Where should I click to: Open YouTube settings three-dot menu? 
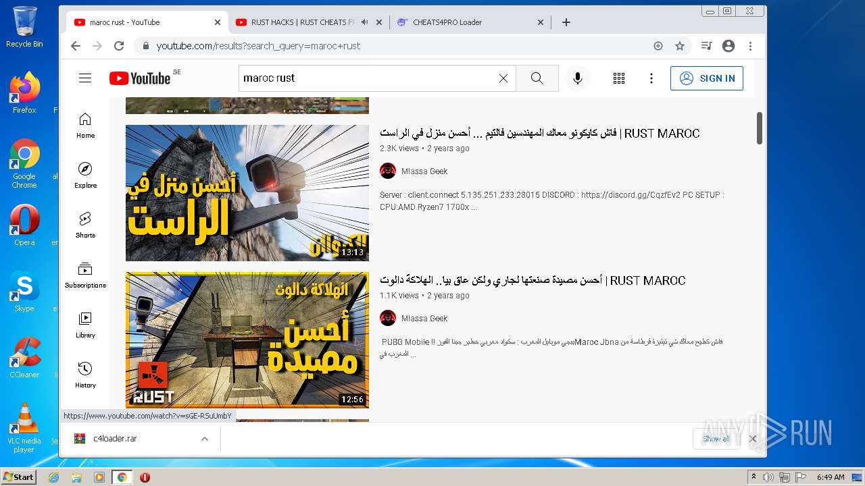click(x=651, y=78)
